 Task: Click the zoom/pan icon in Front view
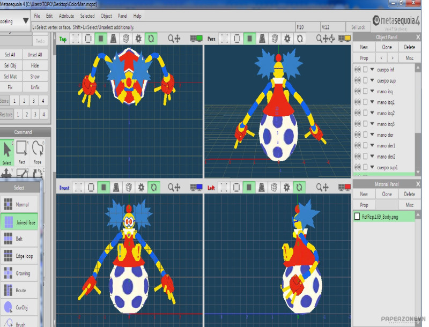click(x=174, y=188)
